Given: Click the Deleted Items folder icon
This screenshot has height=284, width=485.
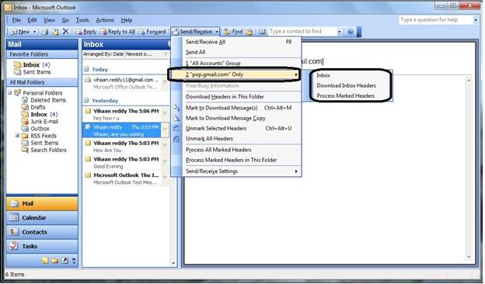Looking at the screenshot, I should 25,100.
